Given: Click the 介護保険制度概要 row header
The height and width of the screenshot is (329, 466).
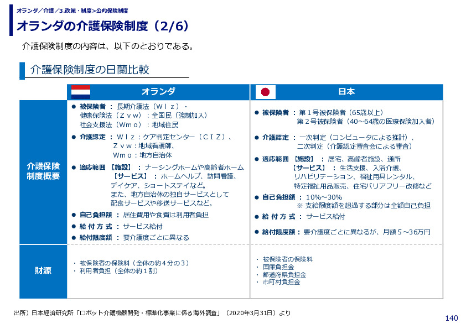Looking at the screenshot, I should [x=43, y=171].
